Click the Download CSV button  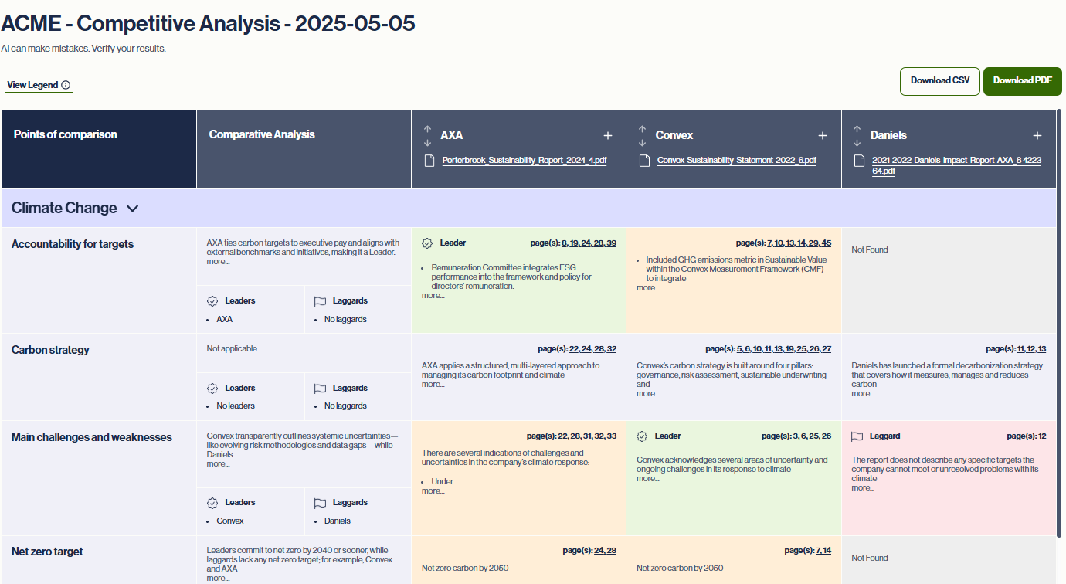point(940,81)
